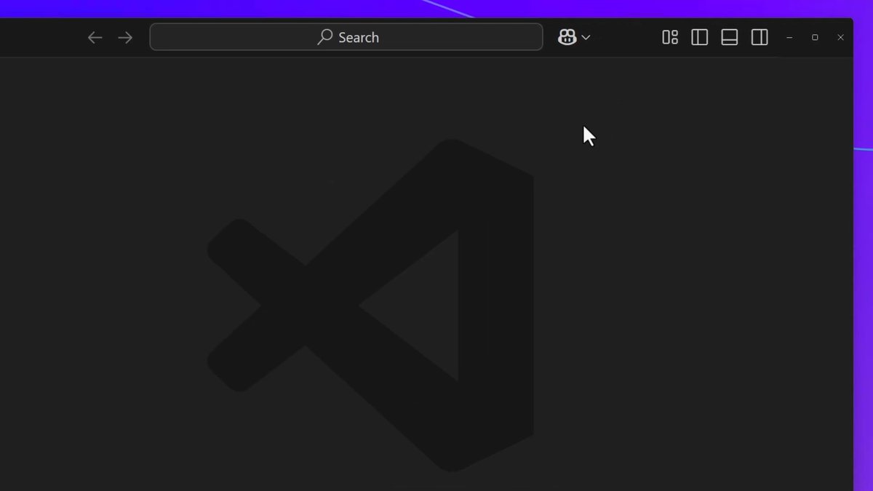873x491 pixels.
Task: Open the Copilot chat icon
Action: click(x=567, y=37)
